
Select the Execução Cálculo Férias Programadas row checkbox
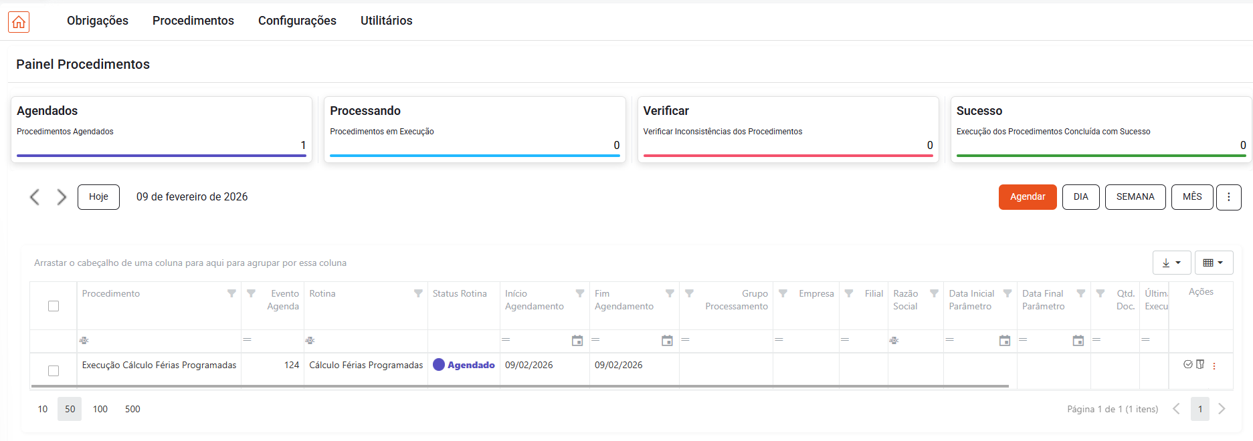point(54,371)
